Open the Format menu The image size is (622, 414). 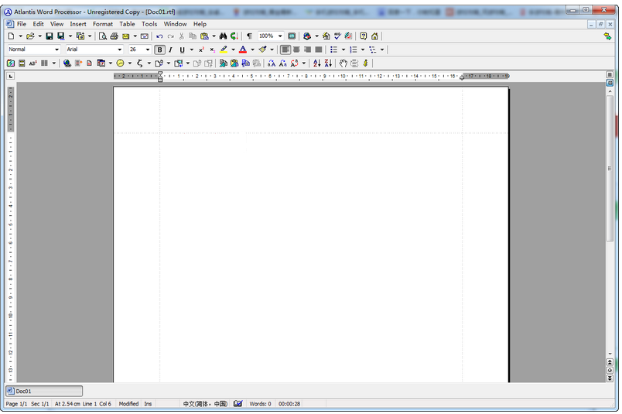(x=103, y=24)
